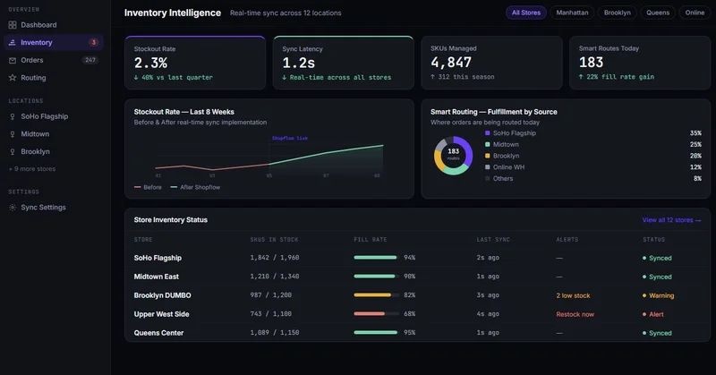Click the 743 / 1,100 stock value
716x375 pixels.
pos(271,314)
